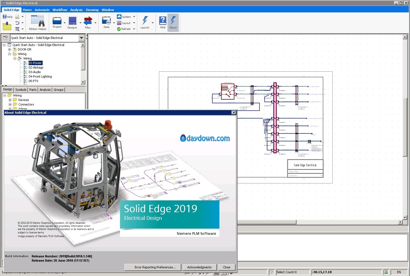Click the filter funnel icon in the status bar
This screenshot has height=276, width=410.
click(x=271, y=272)
